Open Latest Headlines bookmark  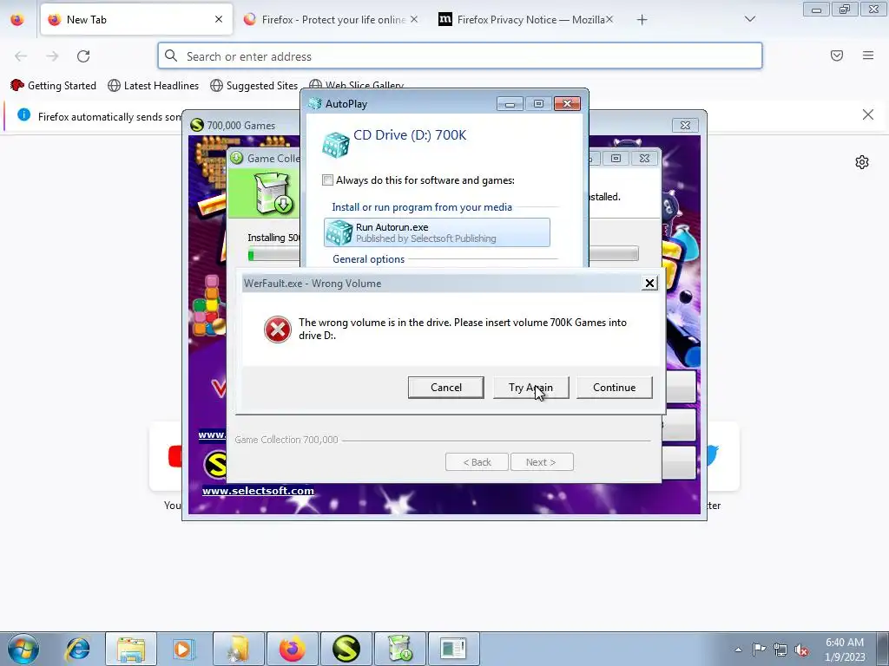click(x=154, y=86)
